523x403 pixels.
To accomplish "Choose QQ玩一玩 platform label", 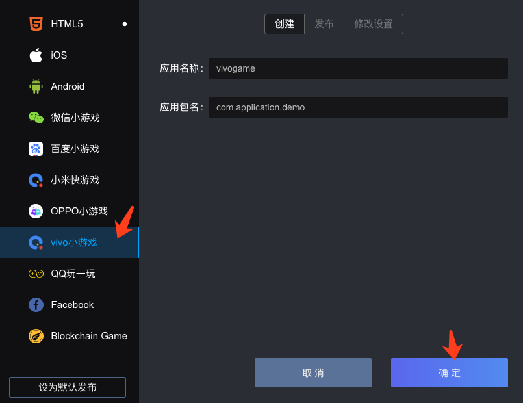I will (73, 274).
